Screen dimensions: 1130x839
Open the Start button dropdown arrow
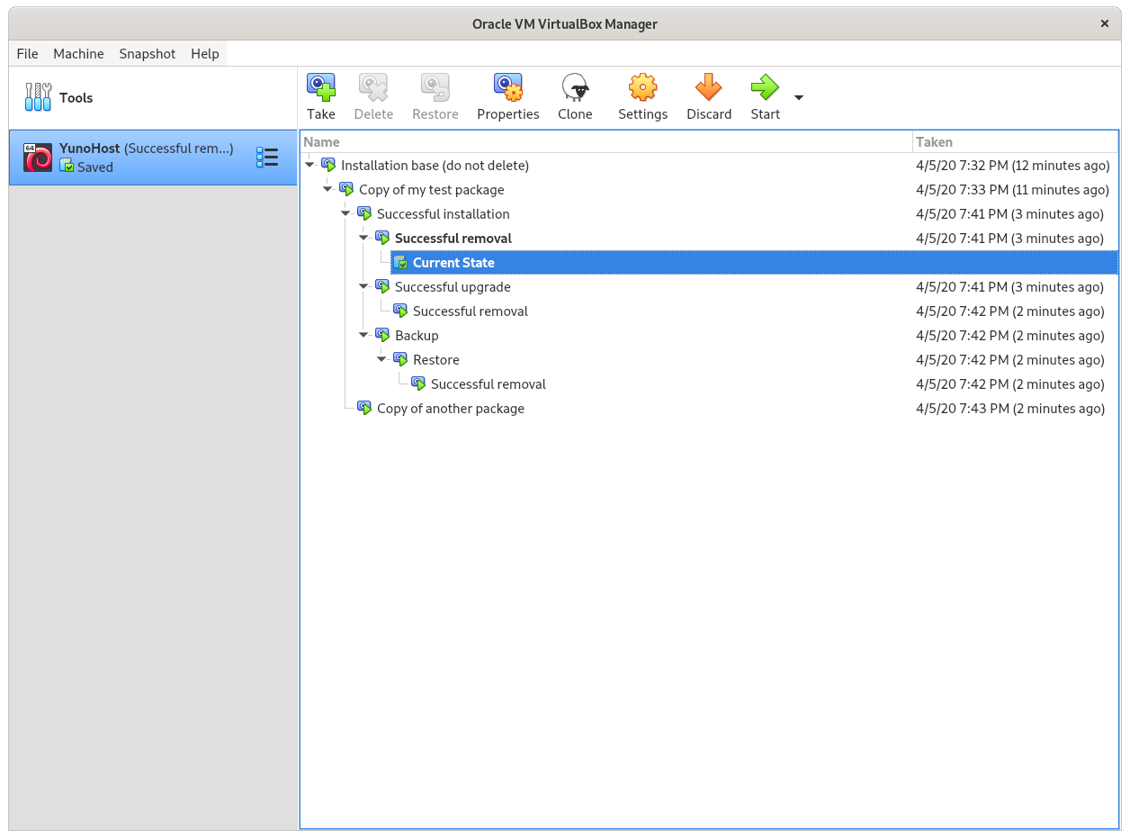(798, 97)
